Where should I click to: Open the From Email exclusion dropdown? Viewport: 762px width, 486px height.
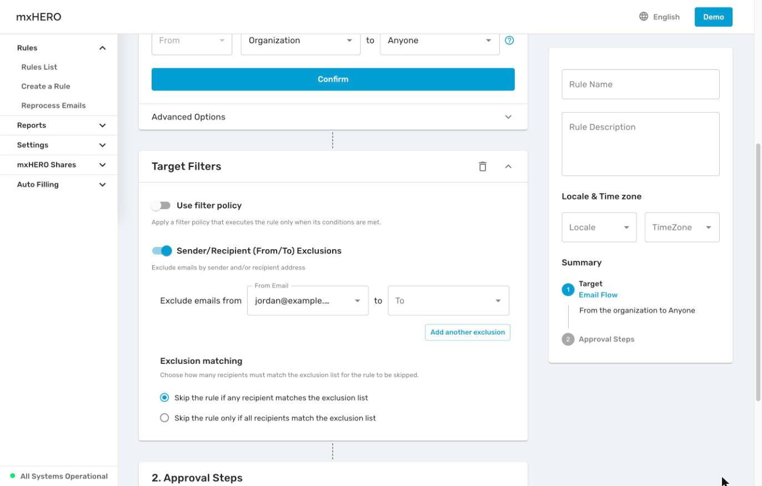point(308,301)
